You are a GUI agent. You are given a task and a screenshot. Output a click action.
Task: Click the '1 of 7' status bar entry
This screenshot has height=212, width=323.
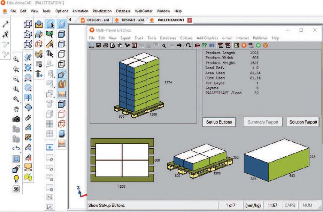[231, 205]
